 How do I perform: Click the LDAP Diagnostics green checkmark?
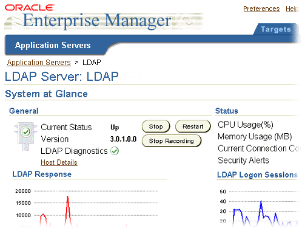pyautogui.click(x=115, y=151)
